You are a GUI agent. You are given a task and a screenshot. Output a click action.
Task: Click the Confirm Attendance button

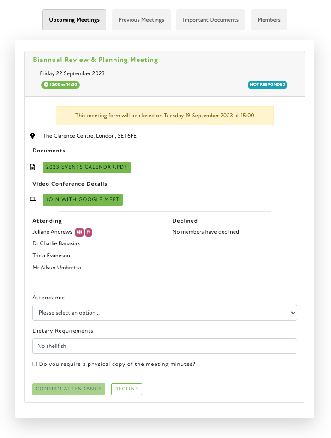click(x=69, y=389)
